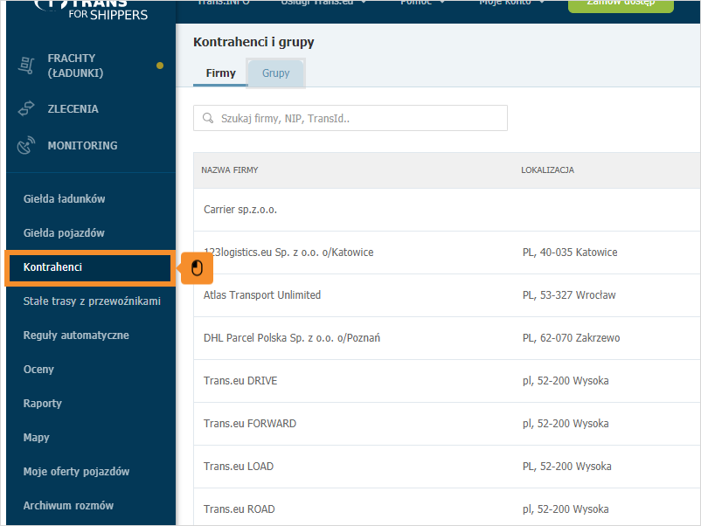Click the green Zamów dostęp button

coord(621,4)
